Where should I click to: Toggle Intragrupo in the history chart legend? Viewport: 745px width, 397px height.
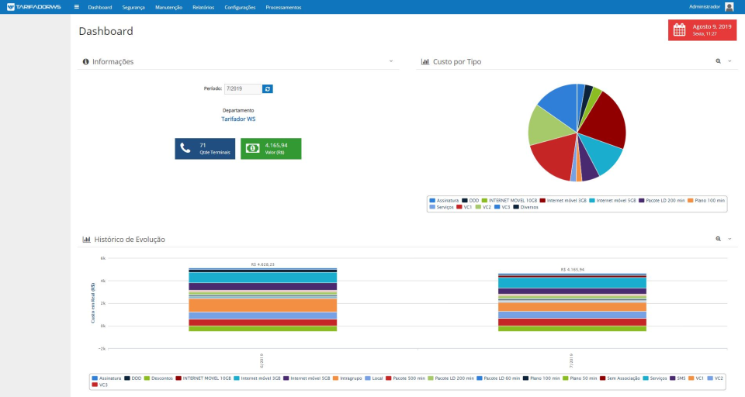click(x=348, y=378)
